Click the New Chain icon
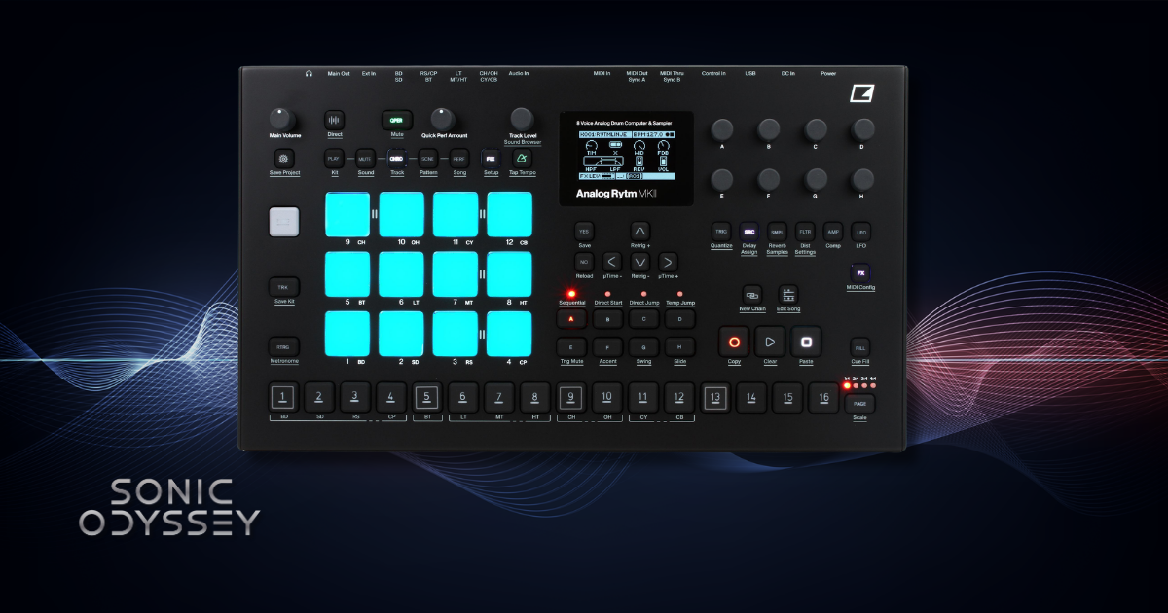Viewport: 1168px width, 613px height. 751,295
